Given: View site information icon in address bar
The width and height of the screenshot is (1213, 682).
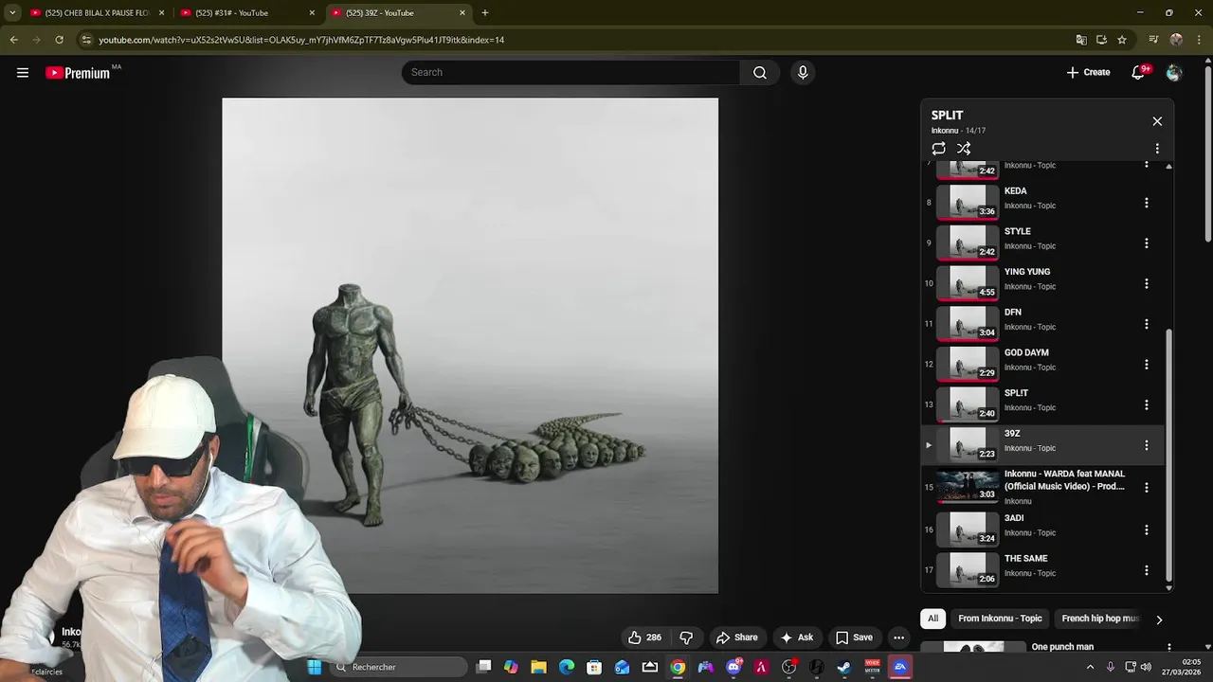Looking at the screenshot, I should coord(86,40).
